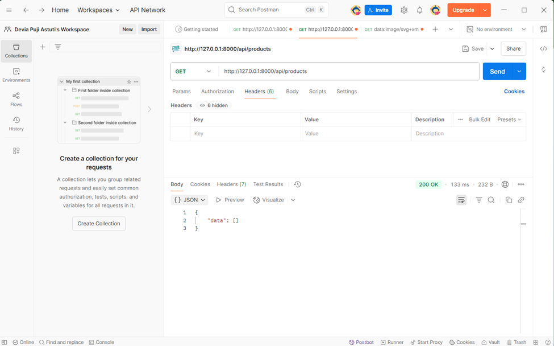Click the Cookies link beside request tabs

coord(514,92)
